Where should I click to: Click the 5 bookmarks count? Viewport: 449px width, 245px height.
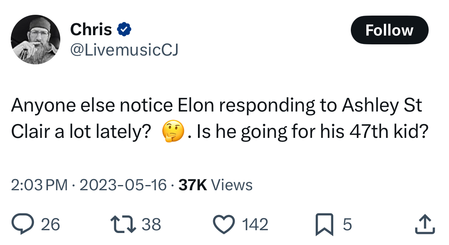click(x=347, y=224)
